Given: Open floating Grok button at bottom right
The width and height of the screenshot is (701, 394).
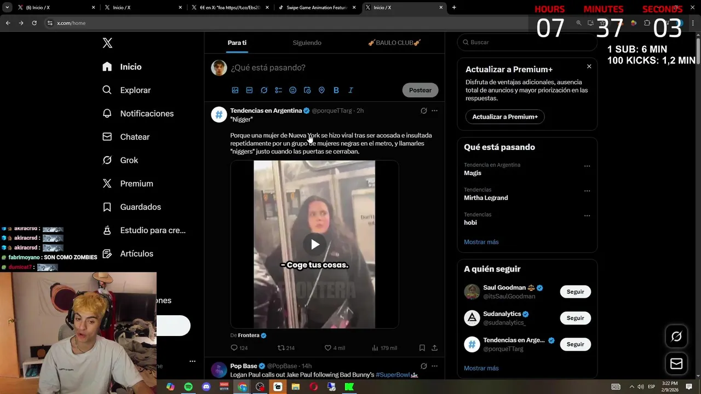Looking at the screenshot, I should click(676, 337).
